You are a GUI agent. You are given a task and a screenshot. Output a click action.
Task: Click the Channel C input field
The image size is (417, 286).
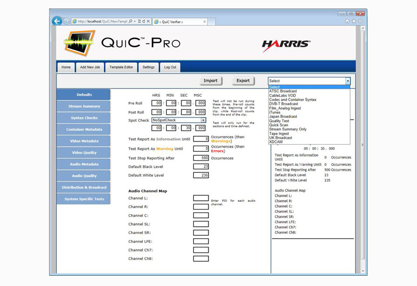click(201, 215)
